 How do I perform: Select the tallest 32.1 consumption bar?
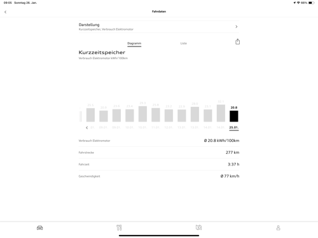pos(221,113)
